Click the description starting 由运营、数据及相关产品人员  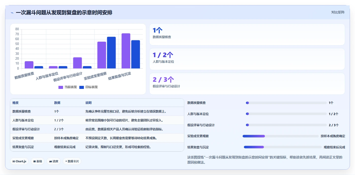124,129
